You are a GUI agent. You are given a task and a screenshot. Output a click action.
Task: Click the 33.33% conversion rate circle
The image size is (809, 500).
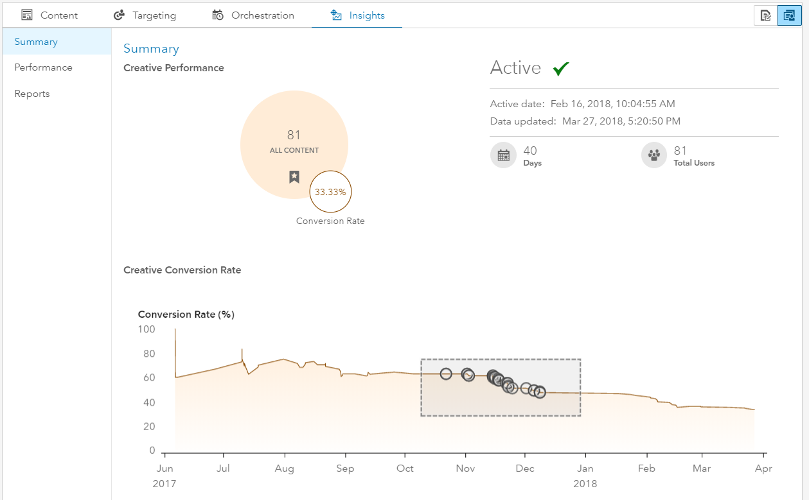click(330, 191)
